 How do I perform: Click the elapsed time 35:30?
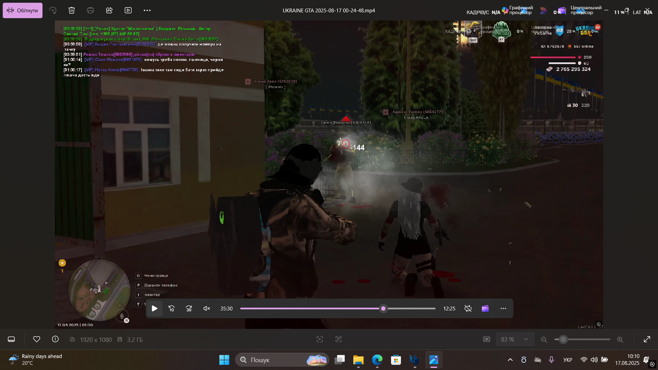pyautogui.click(x=226, y=309)
